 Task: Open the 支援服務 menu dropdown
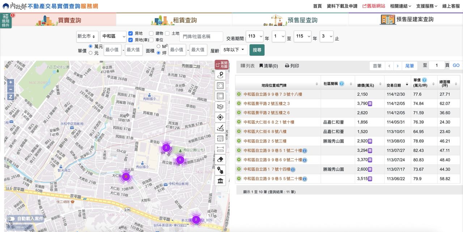[x=426, y=6]
